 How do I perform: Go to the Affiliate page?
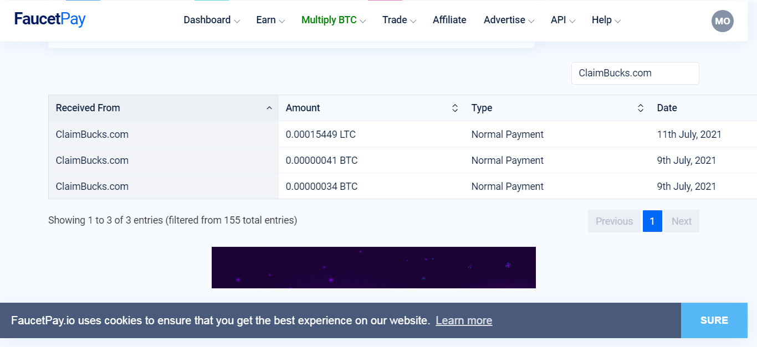pyautogui.click(x=449, y=20)
